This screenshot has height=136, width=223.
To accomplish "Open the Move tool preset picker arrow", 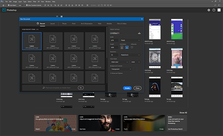I will pyautogui.click(x=6, y=6).
